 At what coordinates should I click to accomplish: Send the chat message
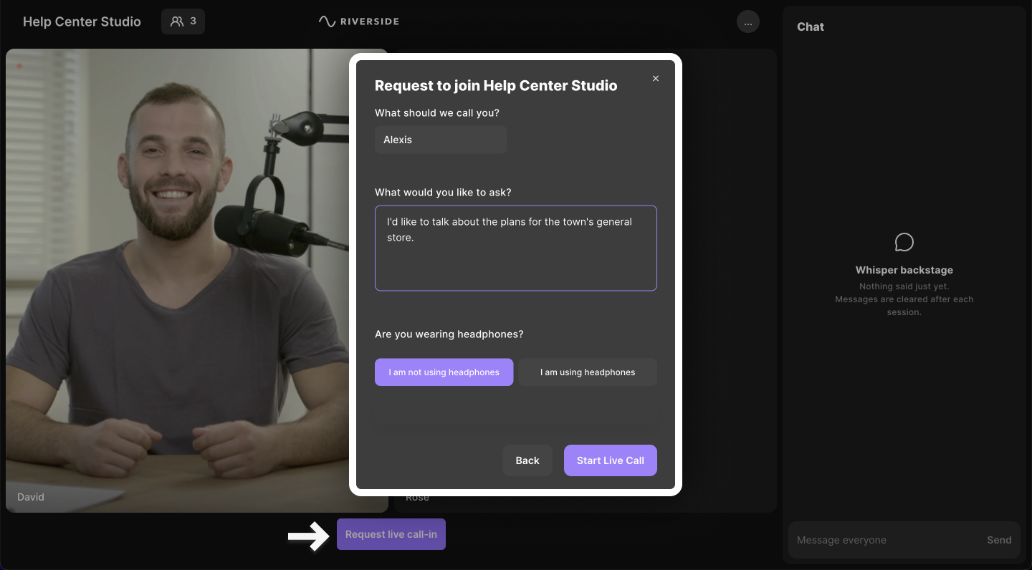coord(998,540)
